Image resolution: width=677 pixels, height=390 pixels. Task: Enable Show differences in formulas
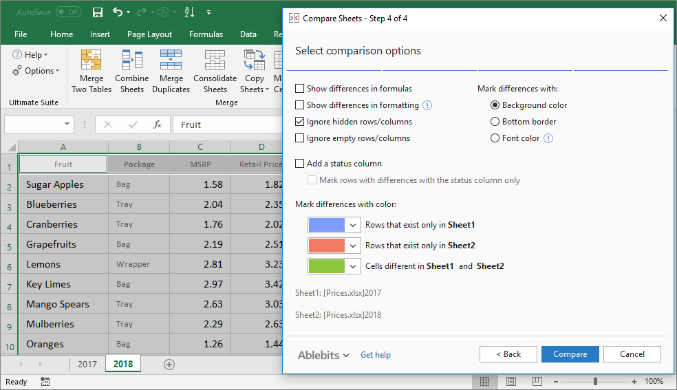pyautogui.click(x=300, y=89)
